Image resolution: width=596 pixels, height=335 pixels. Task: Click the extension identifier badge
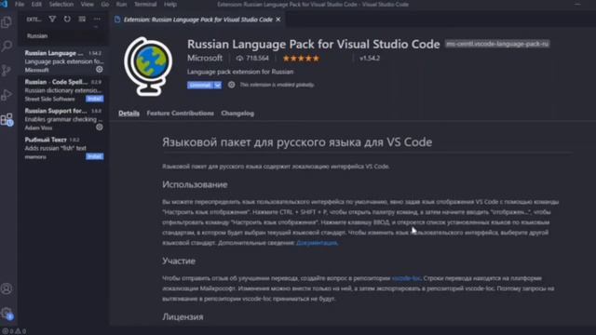[x=497, y=44]
